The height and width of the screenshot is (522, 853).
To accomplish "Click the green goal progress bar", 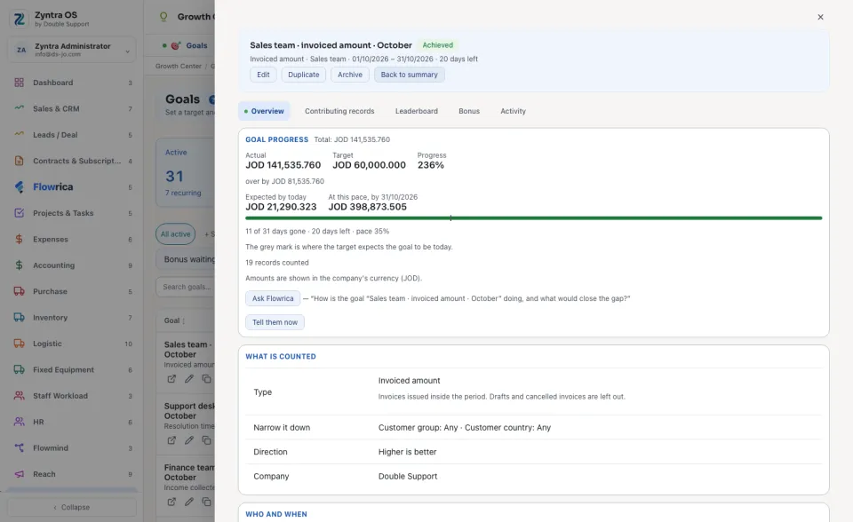I will coord(533,218).
